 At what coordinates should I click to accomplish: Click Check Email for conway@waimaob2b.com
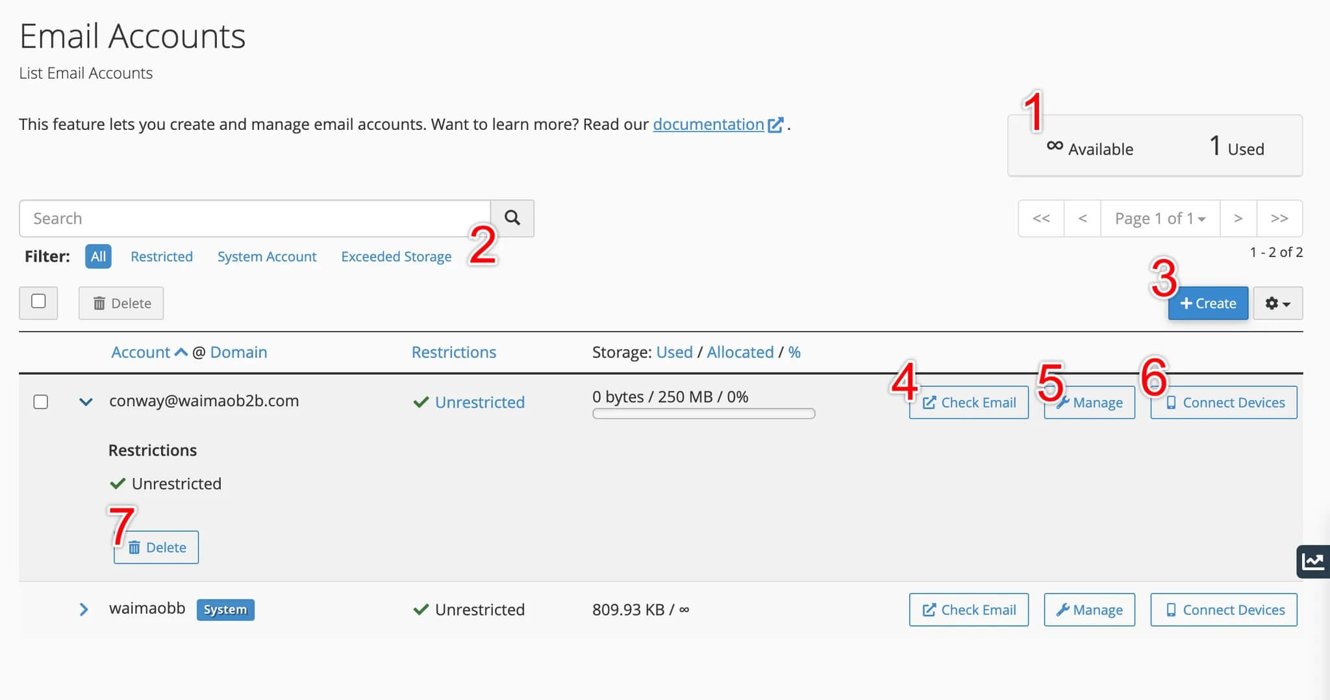coord(968,403)
